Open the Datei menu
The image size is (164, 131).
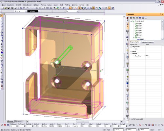[4, 5]
